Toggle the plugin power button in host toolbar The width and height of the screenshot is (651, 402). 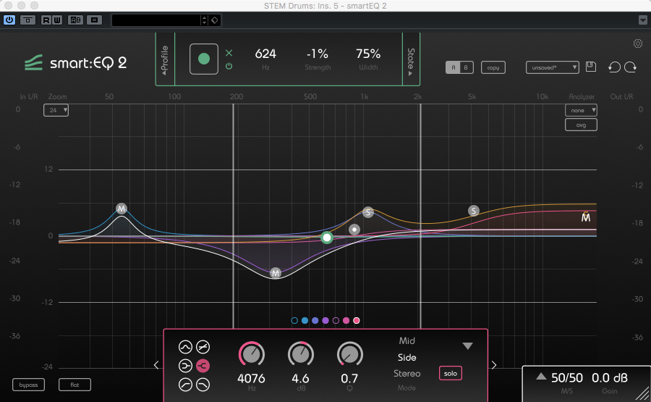pyautogui.click(x=9, y=20)
